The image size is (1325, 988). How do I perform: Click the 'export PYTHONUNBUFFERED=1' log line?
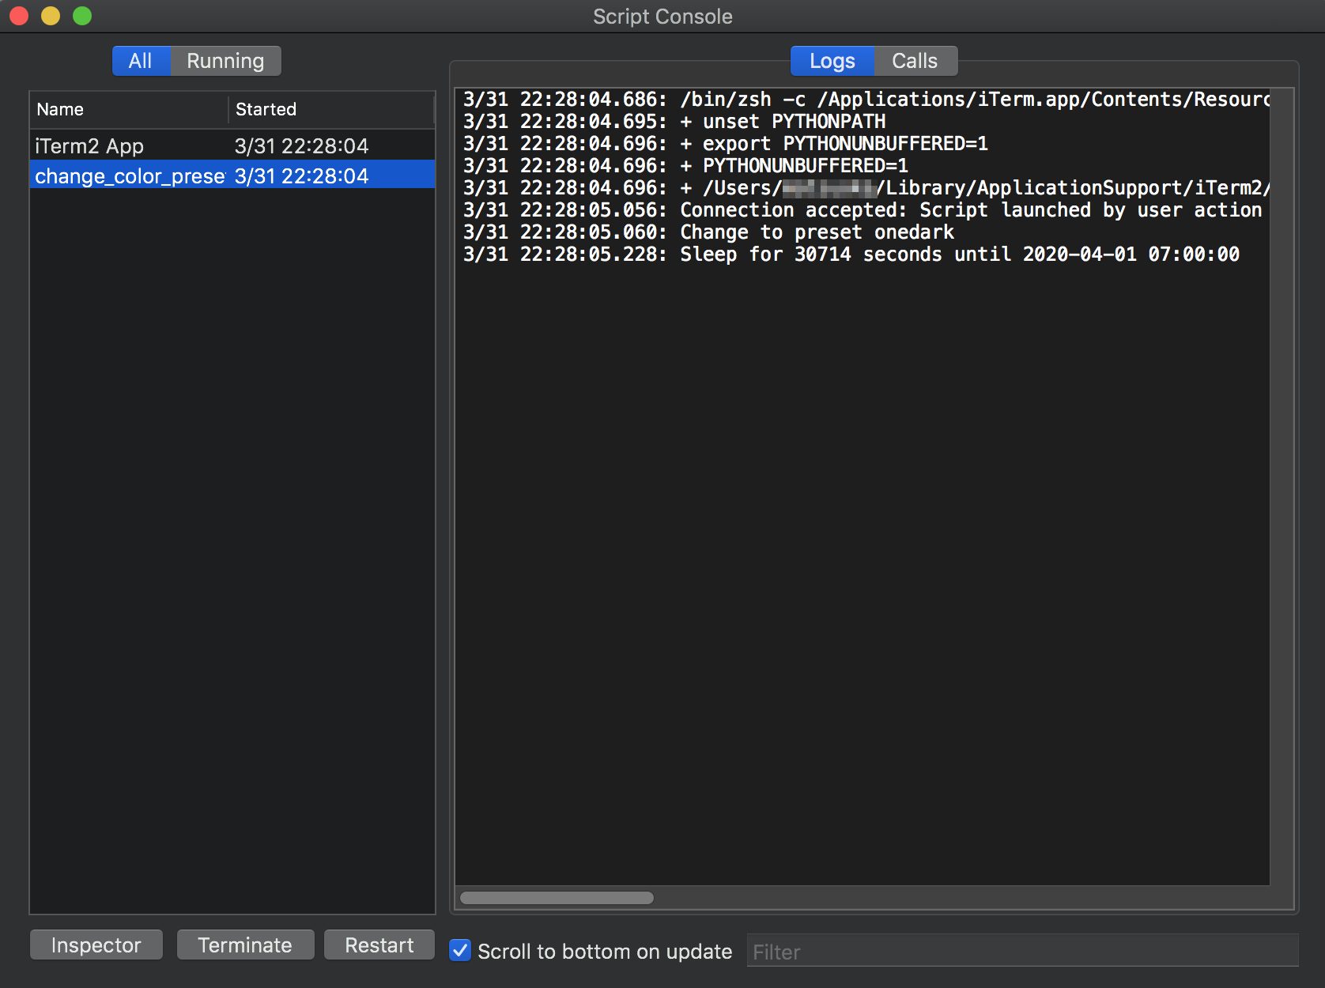tap(726, 144)
